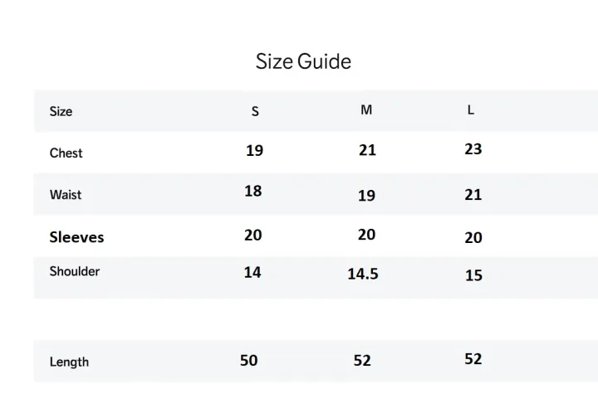This screenshot has width=598, height=413.
Task: Select the Size header label
Action: pyautogui.click(x=61, y=111)
